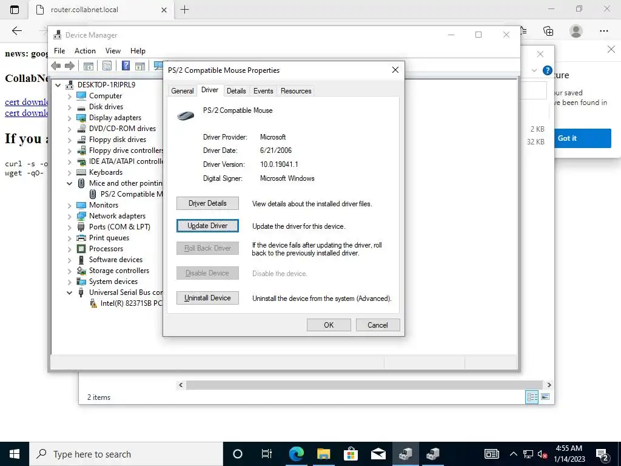Switch to the Resources tab
This screenshot has height=466, width=621.
pos(296,91)
